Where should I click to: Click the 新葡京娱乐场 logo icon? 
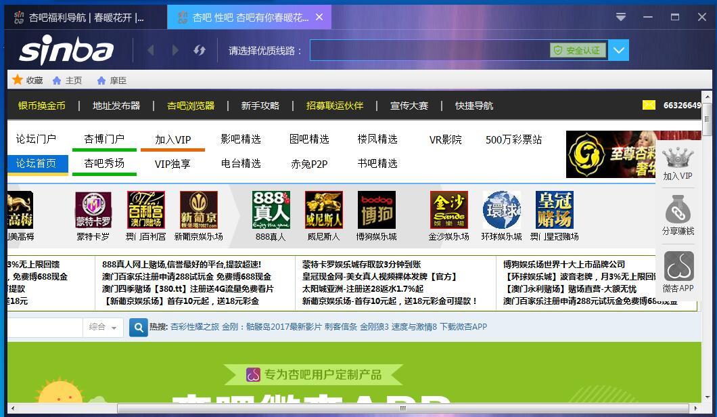(x=198, y=210)
